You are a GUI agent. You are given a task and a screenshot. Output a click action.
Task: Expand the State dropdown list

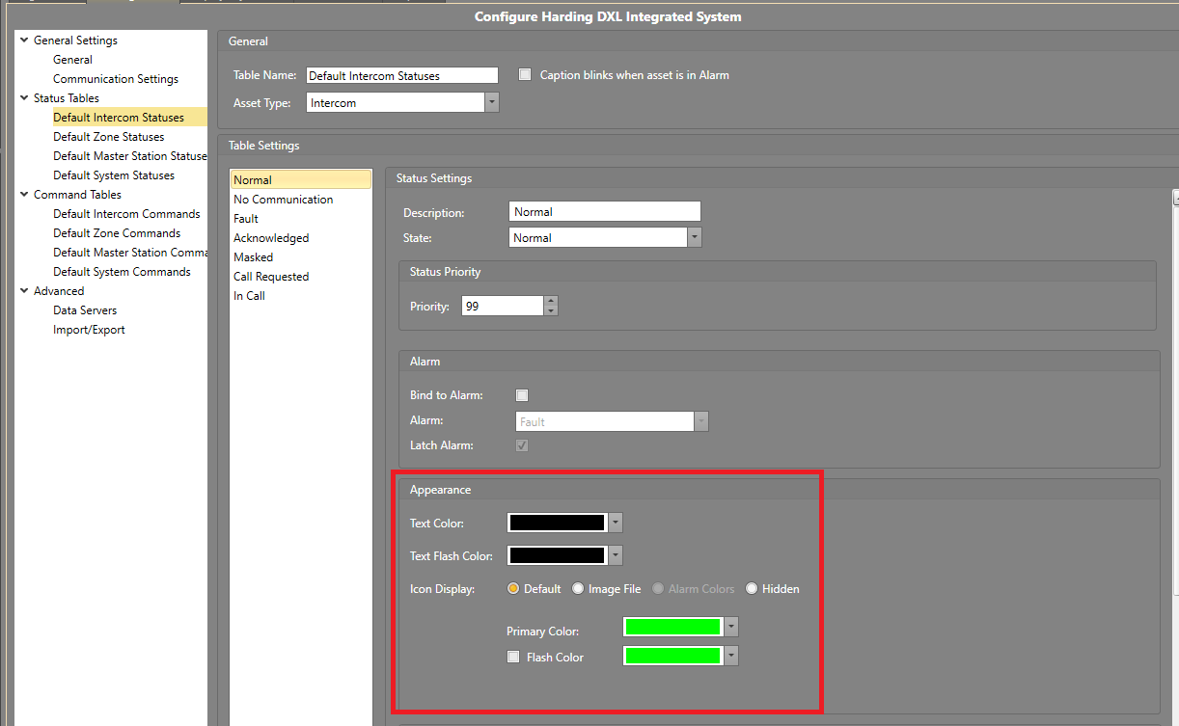(x=694, y=238)
